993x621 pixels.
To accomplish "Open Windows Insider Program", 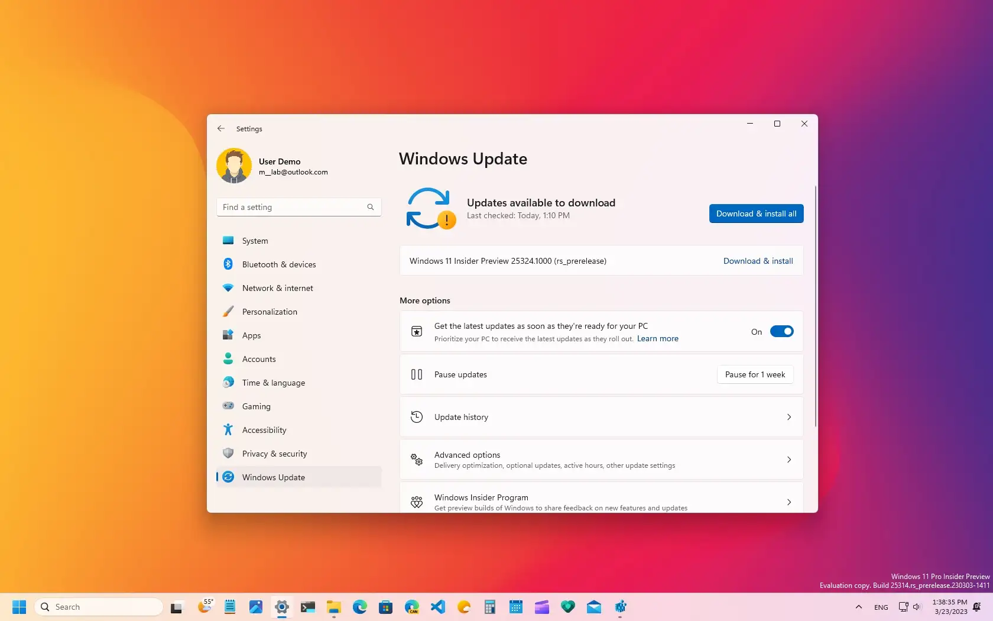I will click(601, 497).
